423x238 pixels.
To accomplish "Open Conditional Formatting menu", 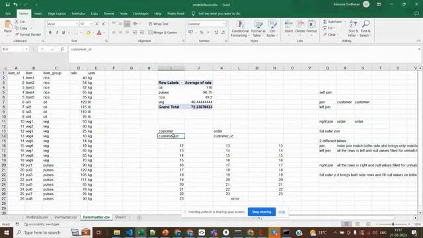I will pyautogui.click(x=240, y=28).
